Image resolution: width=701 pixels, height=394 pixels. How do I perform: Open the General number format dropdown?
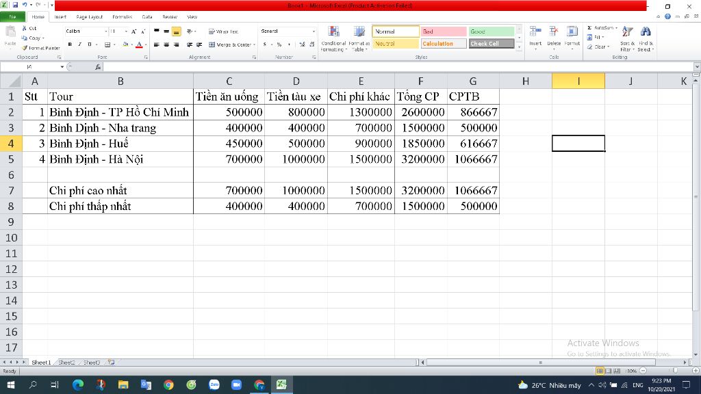[314, 31]
